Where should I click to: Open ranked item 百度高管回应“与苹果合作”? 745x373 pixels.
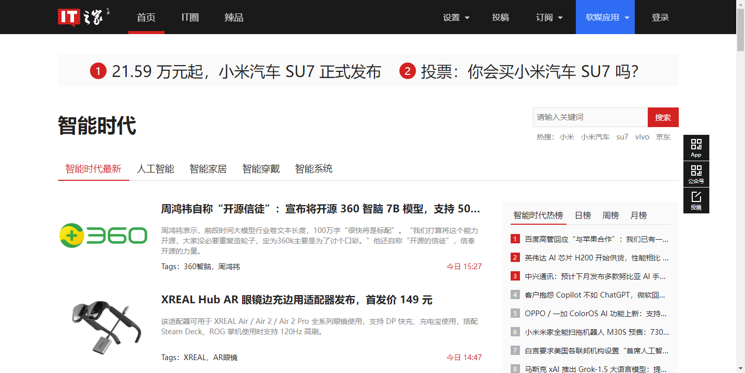[x=597, y=239]
